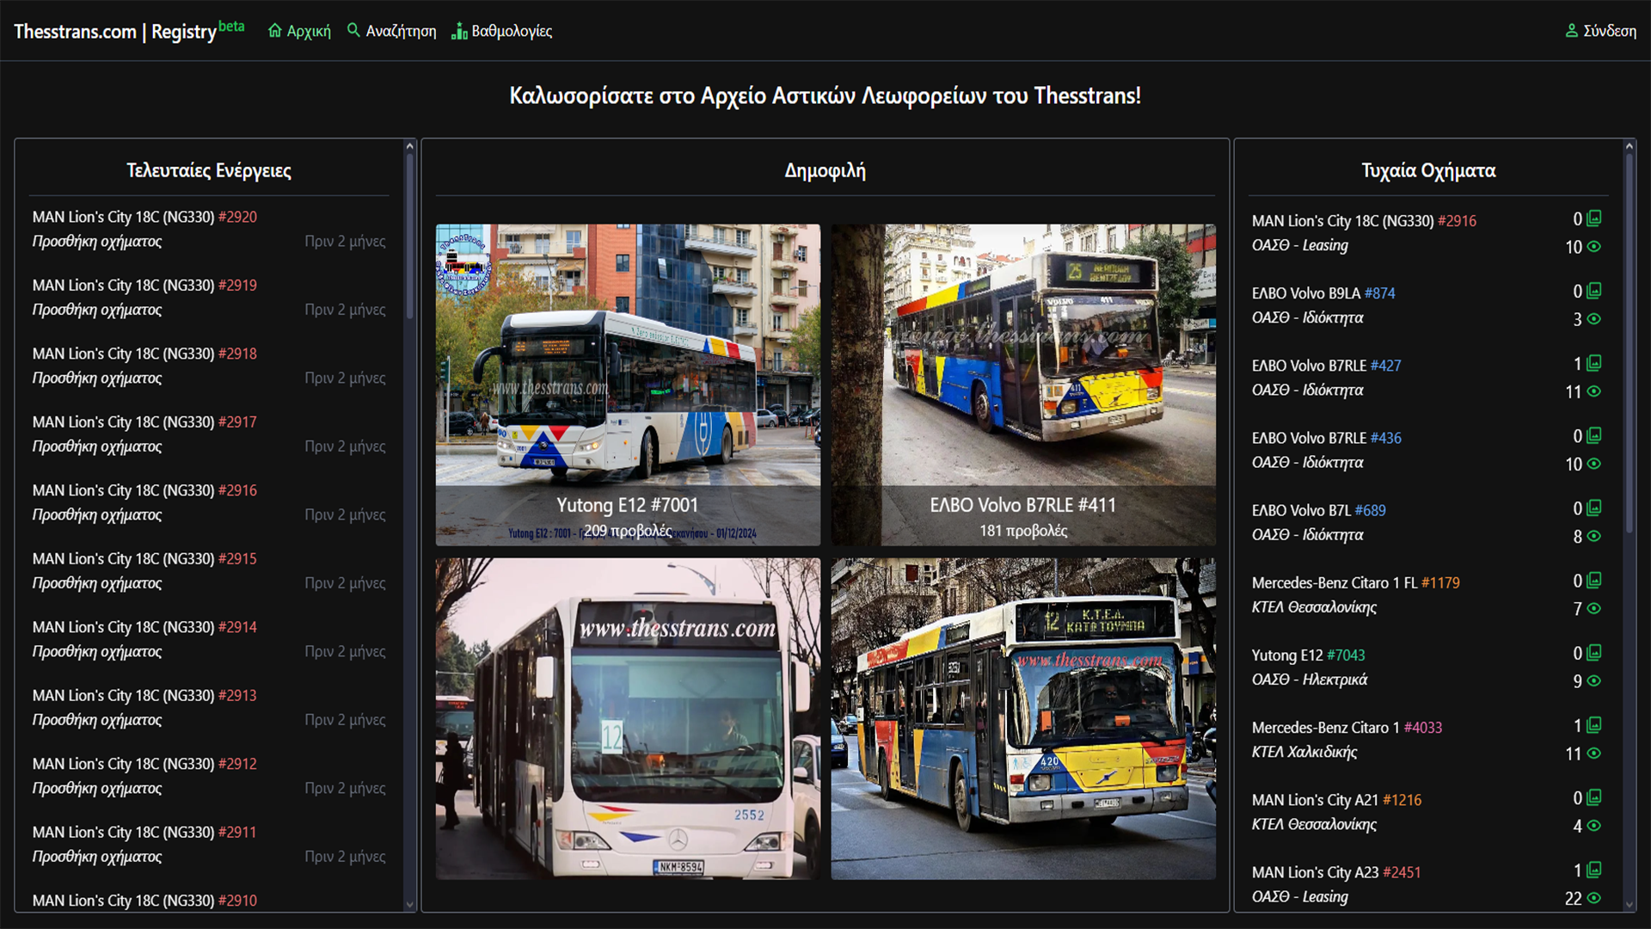1651x929 pixels.
Task: Click the photos icon in the #427 row
Action: (x=1594, y=363)
